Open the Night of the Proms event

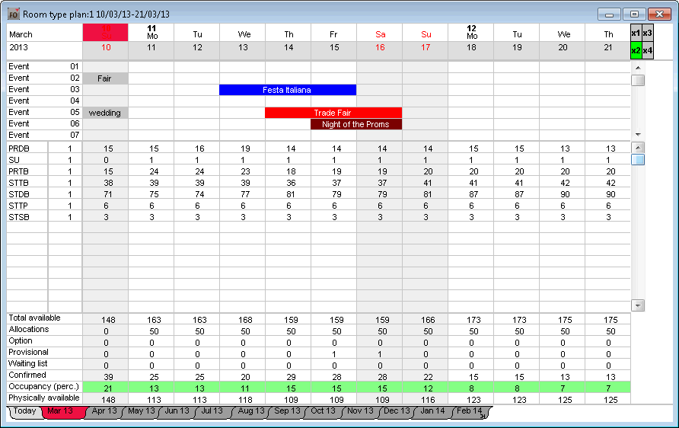tap(355, 124)
